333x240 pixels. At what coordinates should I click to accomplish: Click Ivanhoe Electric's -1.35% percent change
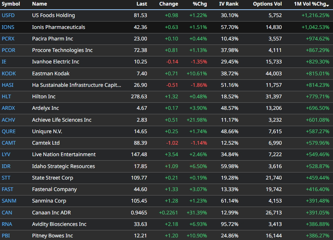(x=199, y=62)
